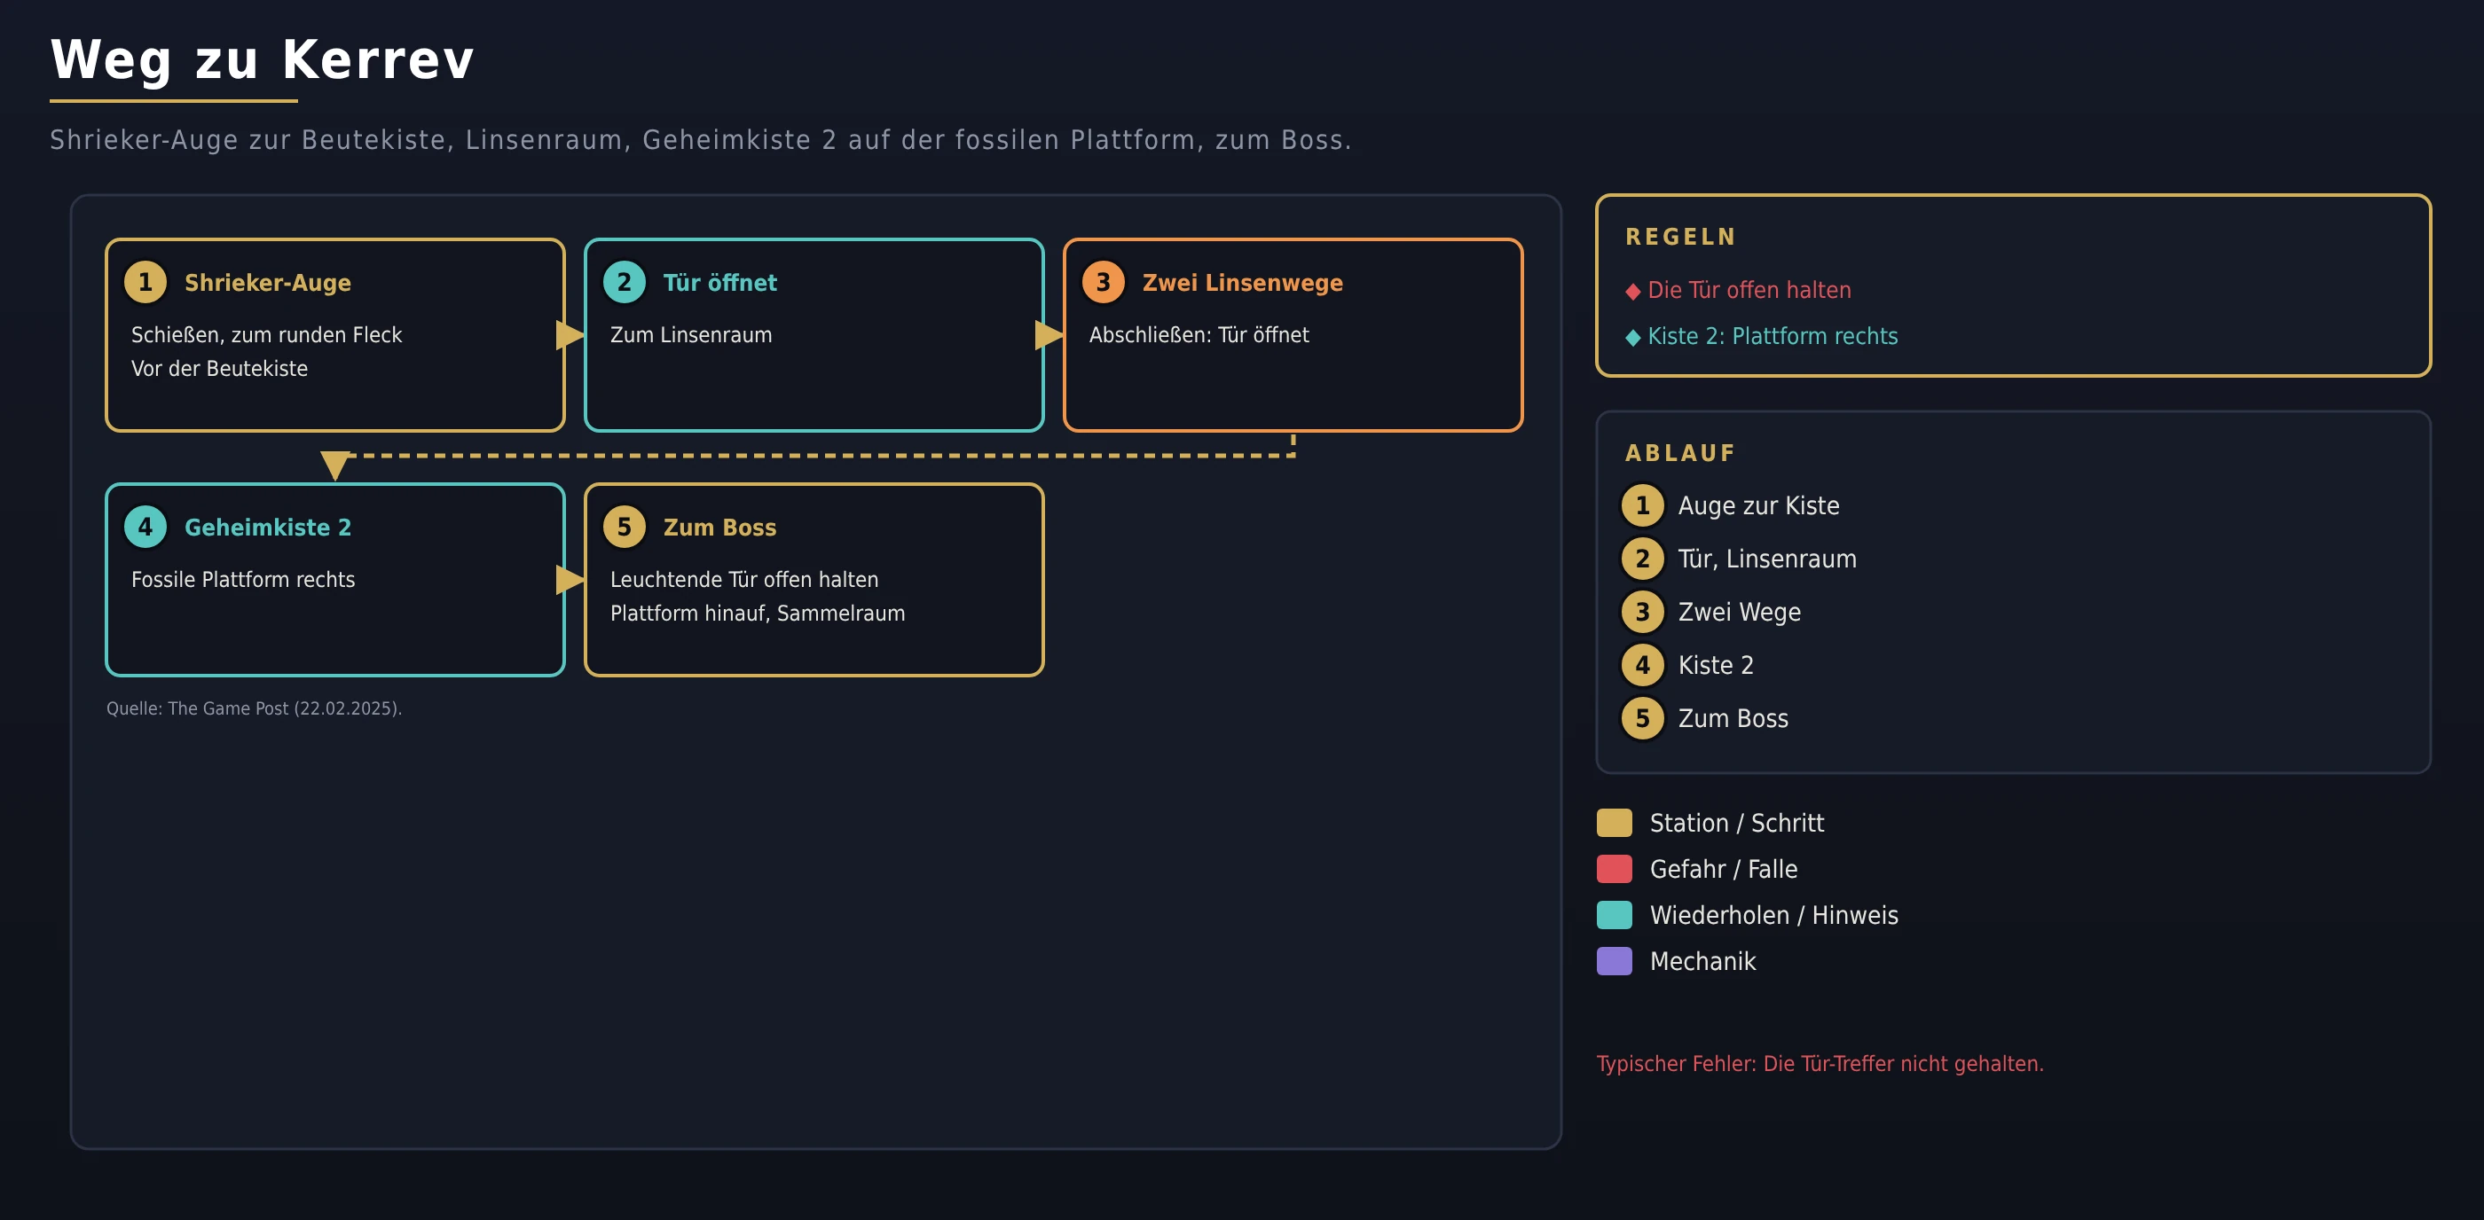
Task: Click the purple Mechanik swatch
Action: 1615,962
